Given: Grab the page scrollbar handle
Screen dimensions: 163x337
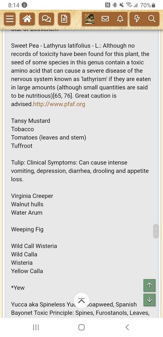Looking at the screenshot, I should (156, 231).
